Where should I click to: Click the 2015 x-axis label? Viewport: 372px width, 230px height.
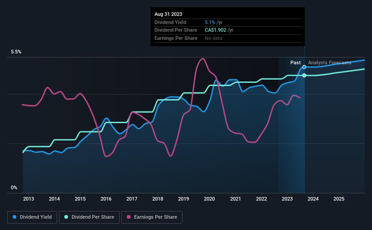(x=80, y=199)
